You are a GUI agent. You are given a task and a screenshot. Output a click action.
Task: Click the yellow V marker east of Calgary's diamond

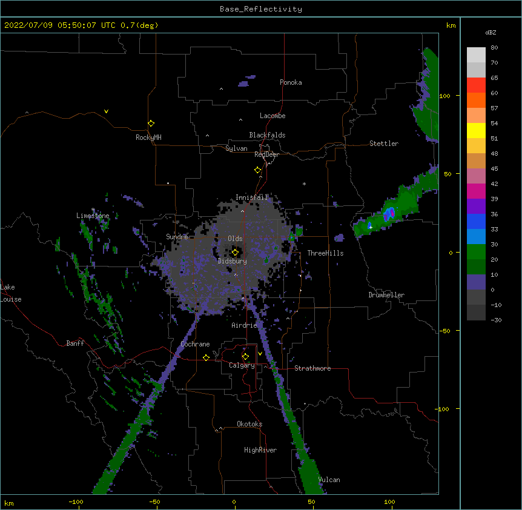click(260, 354)
